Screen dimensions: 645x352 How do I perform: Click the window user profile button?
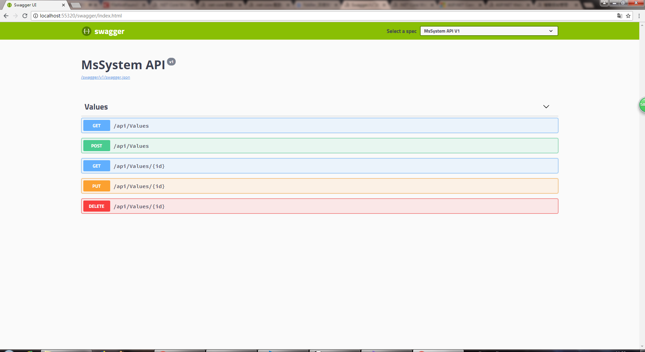(x=604, y=3)
